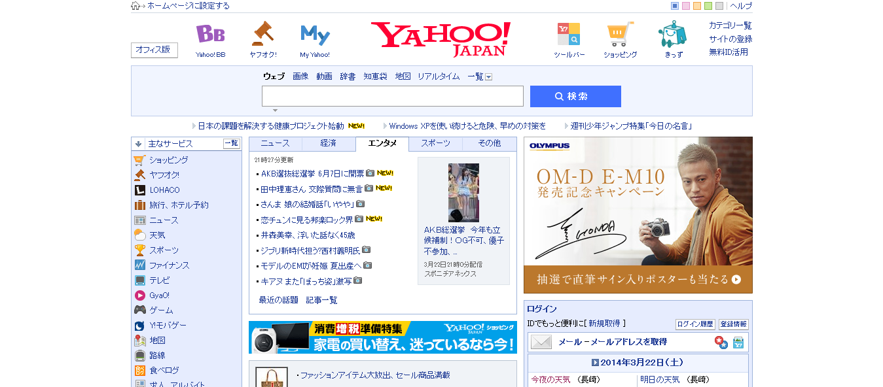Image resolution: width=883 pixels, height=387 pixels.
Task: Open the ヤフオク! gavel icon
Action: click(x=262, y=33)
